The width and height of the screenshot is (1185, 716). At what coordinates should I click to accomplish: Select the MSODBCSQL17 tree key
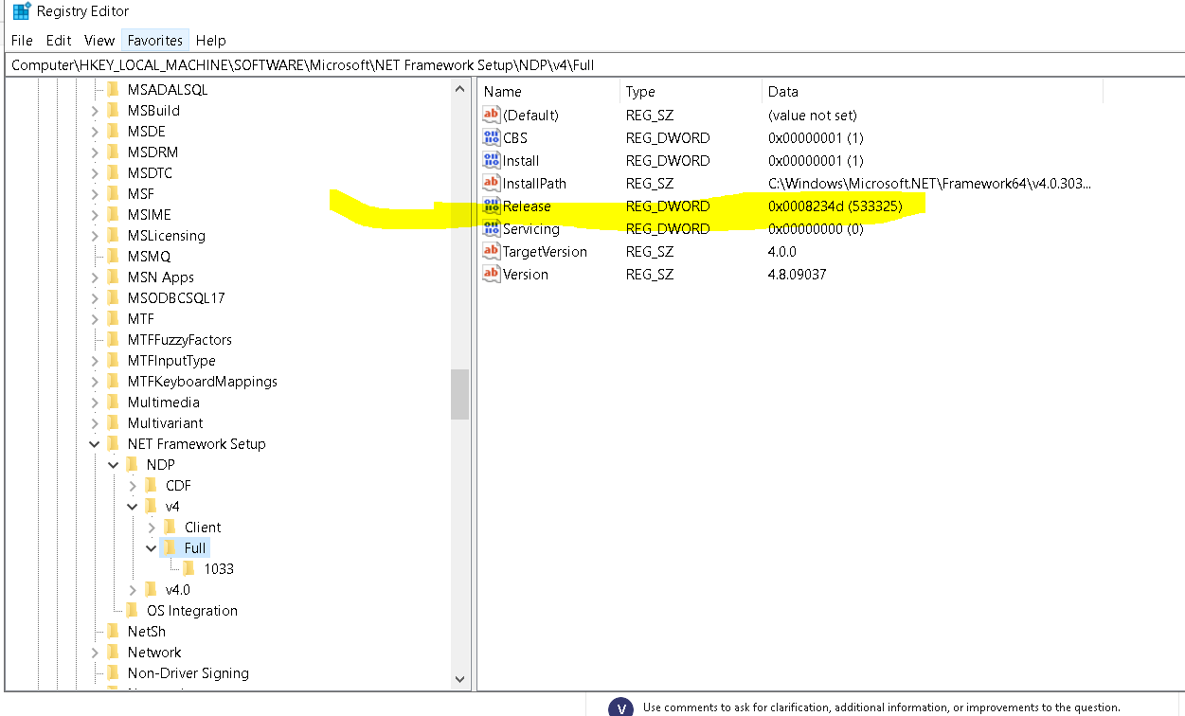tap(176, 297)
